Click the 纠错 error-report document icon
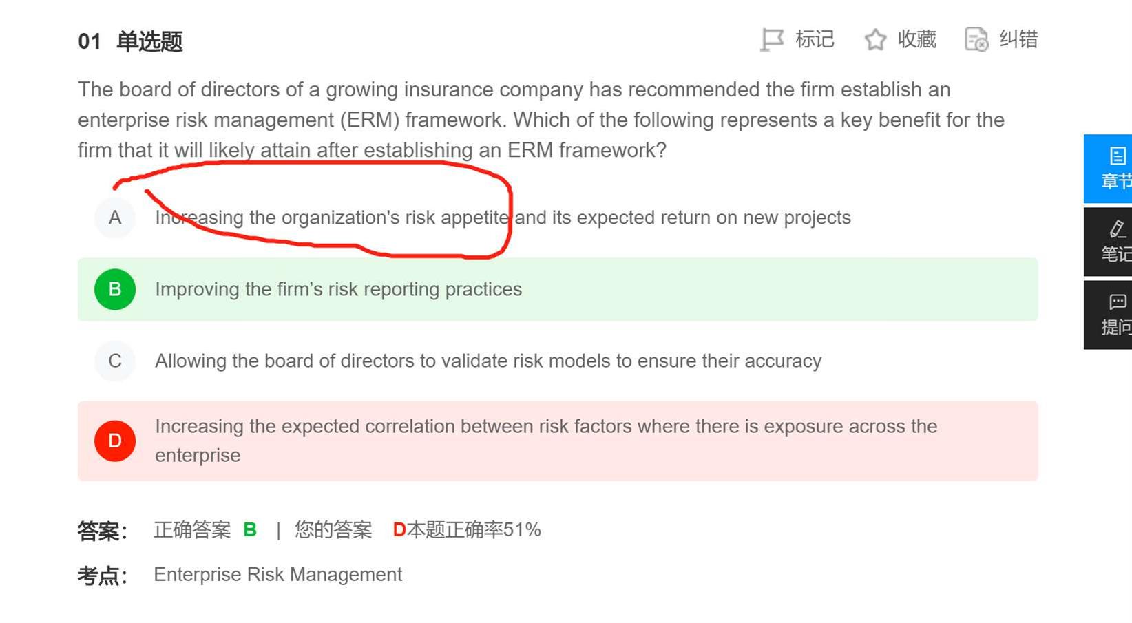1132x623 pixels. coord(976,39)
